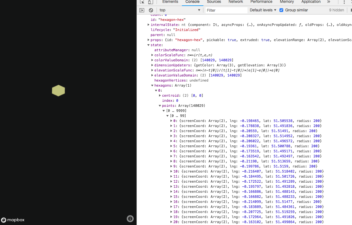The image size is (352, 225).
Task: Switch to the Network tab
Action: (236, 2)
